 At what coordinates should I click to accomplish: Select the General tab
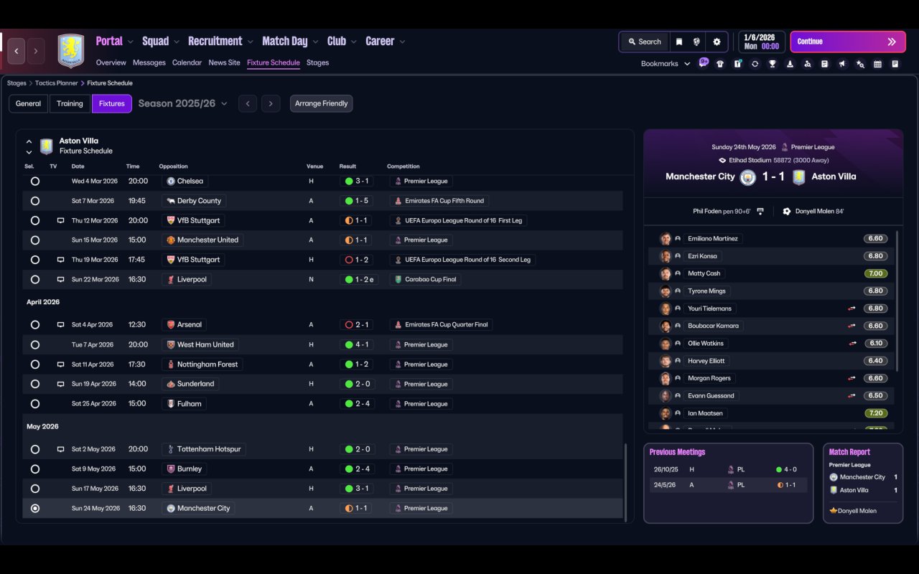coord(29,103)
